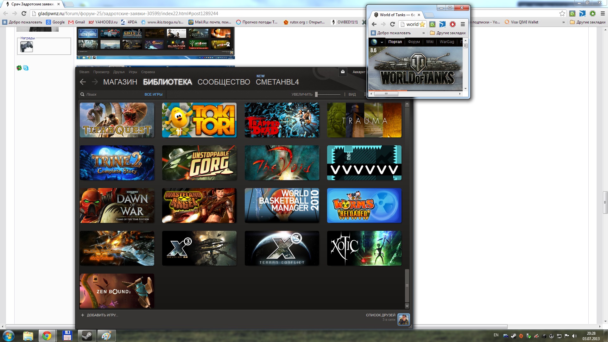Click the Origin tray icon
Image resolution: width=608 pixels, height=342 pixels.
[521, 336]
